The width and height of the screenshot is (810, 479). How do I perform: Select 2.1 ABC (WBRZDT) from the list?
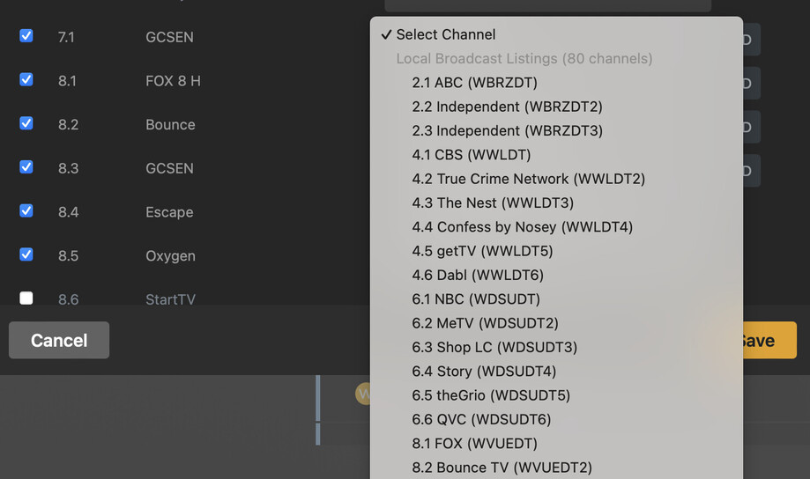(474, 83)
